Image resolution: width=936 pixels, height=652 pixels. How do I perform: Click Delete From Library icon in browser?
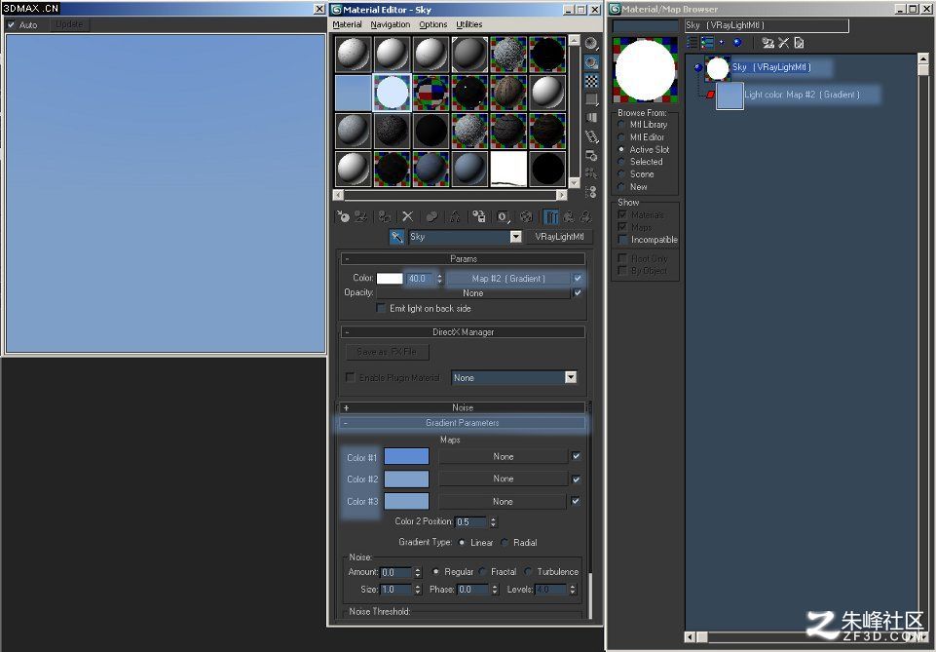coord(784,43)
